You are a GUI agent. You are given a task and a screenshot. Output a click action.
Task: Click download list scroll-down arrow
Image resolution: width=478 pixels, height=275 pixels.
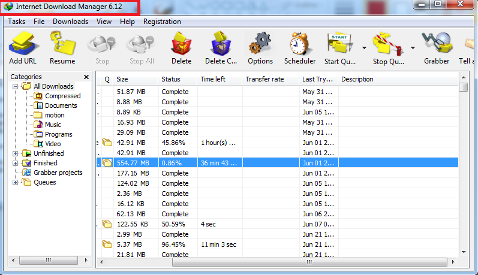464,252
